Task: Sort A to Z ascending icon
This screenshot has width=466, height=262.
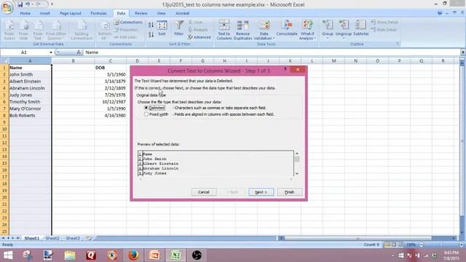Action: point(151,25)
